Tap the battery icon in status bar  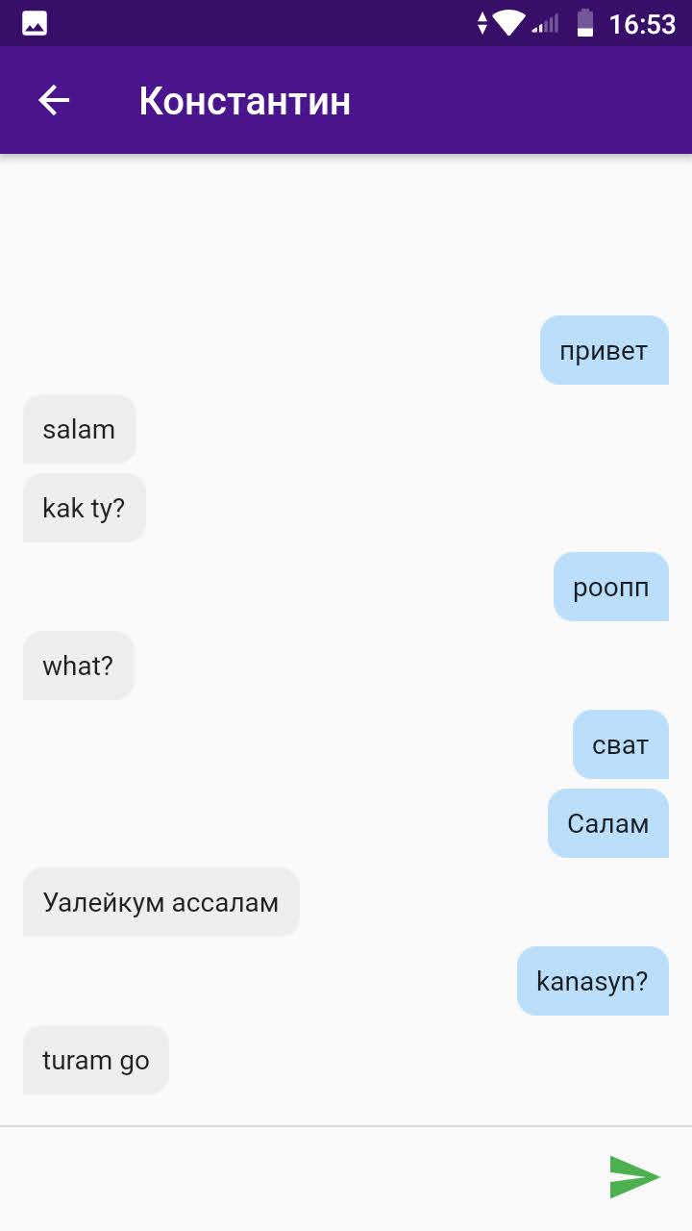click(584, 23)
